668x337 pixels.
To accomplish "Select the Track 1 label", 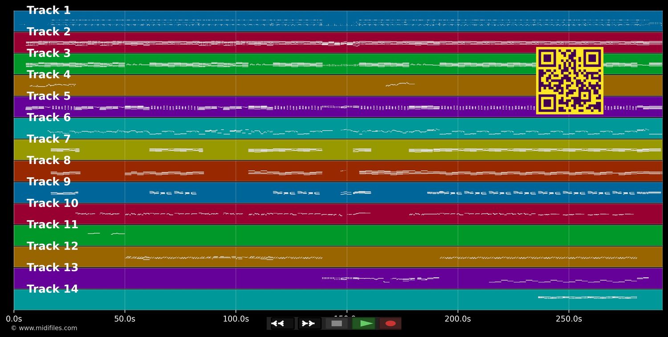I will coord(49,10).
